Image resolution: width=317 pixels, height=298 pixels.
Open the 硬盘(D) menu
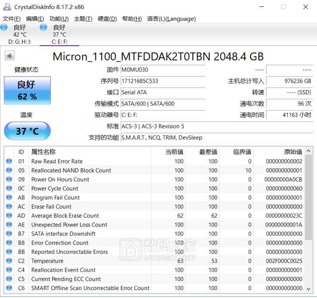click(x=107, y=19)
